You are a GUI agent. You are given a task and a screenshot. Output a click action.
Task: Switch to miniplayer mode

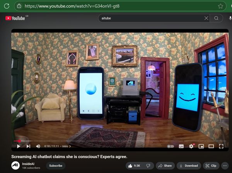(201, 146)
